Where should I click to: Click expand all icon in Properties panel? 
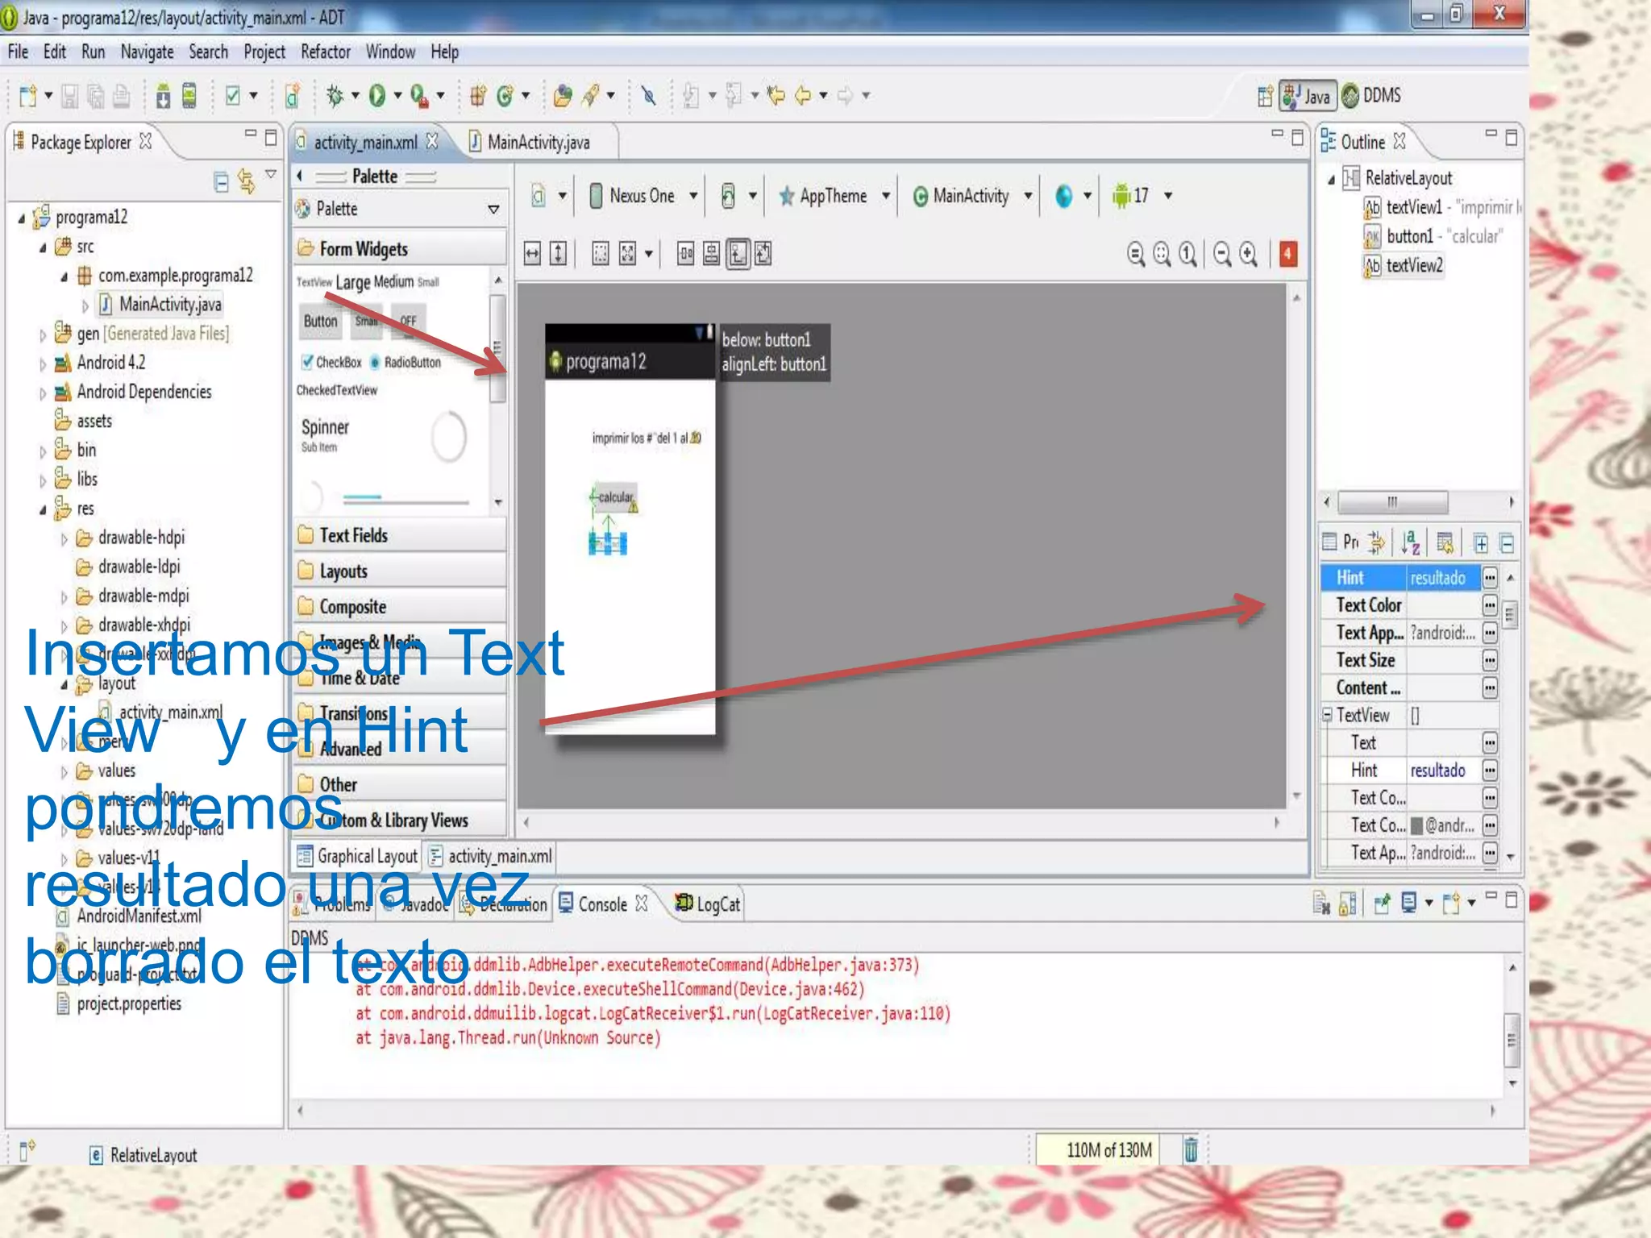coord(1481,543)
